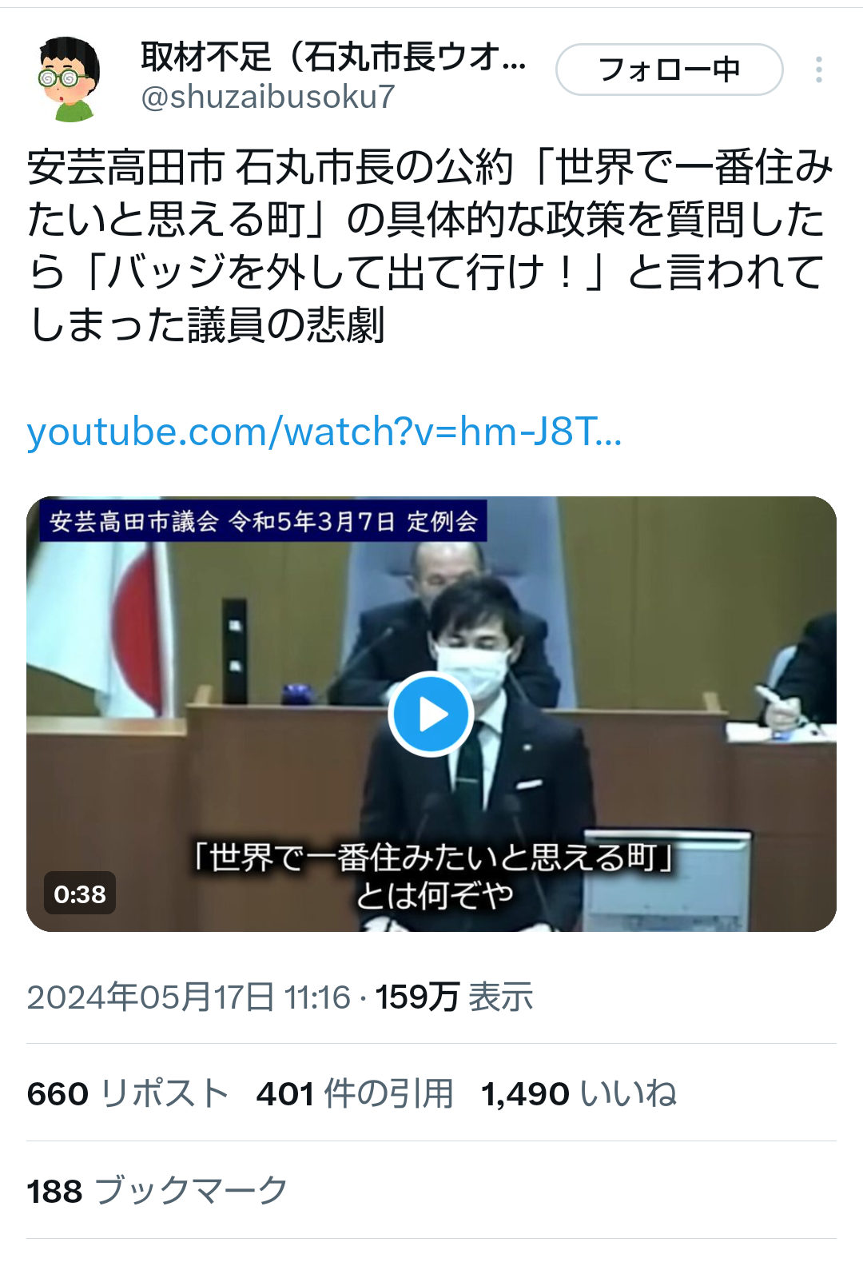Click the 安芸高田市議会 caption banner in video

(x=264, y=521)
